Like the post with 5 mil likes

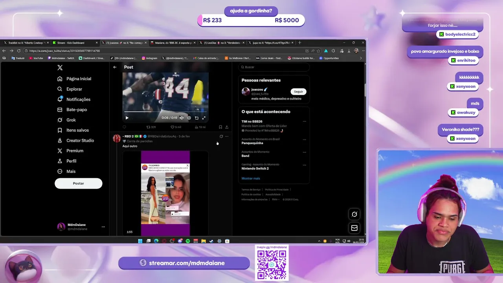pyautogui.click(x=176, y=127)
